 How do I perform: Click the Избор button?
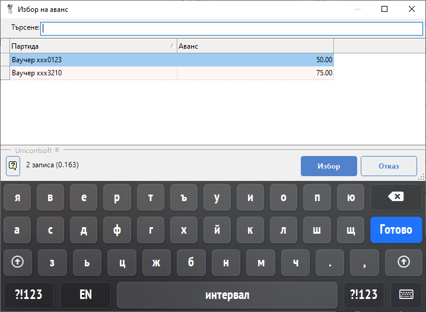click(329, 166)
